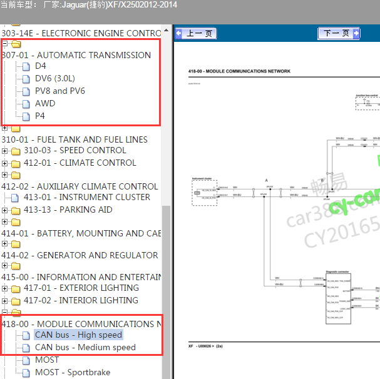The height and width of the screenshot is (379, 380).
Task: Select 415-00 - Information and Entertainment label
Action: coord(81,277)
